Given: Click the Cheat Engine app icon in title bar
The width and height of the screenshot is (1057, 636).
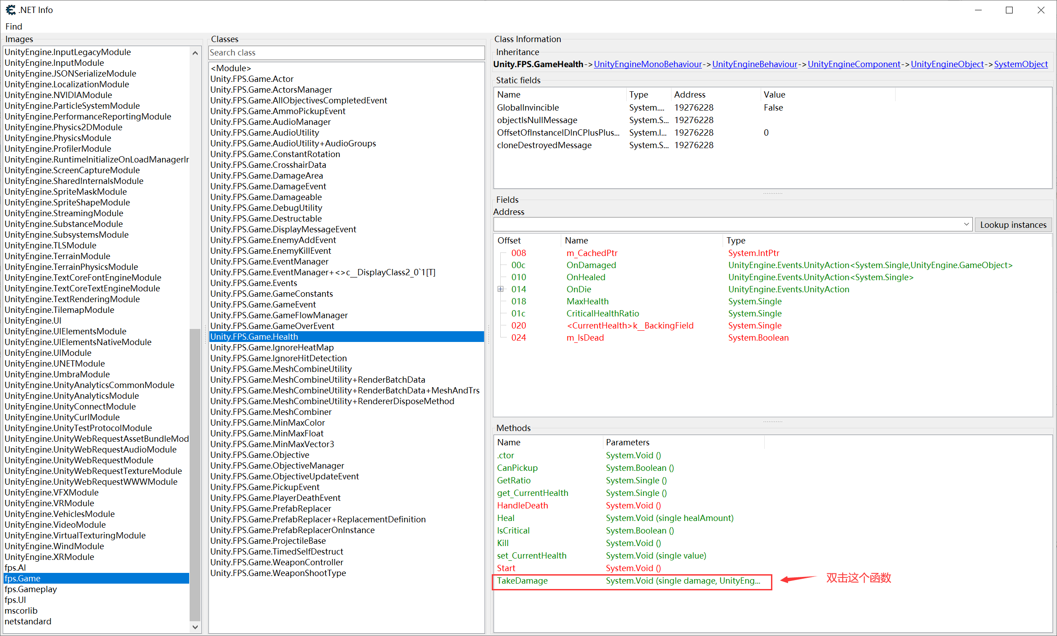Looking at the screenshot, I should (11, 10).
